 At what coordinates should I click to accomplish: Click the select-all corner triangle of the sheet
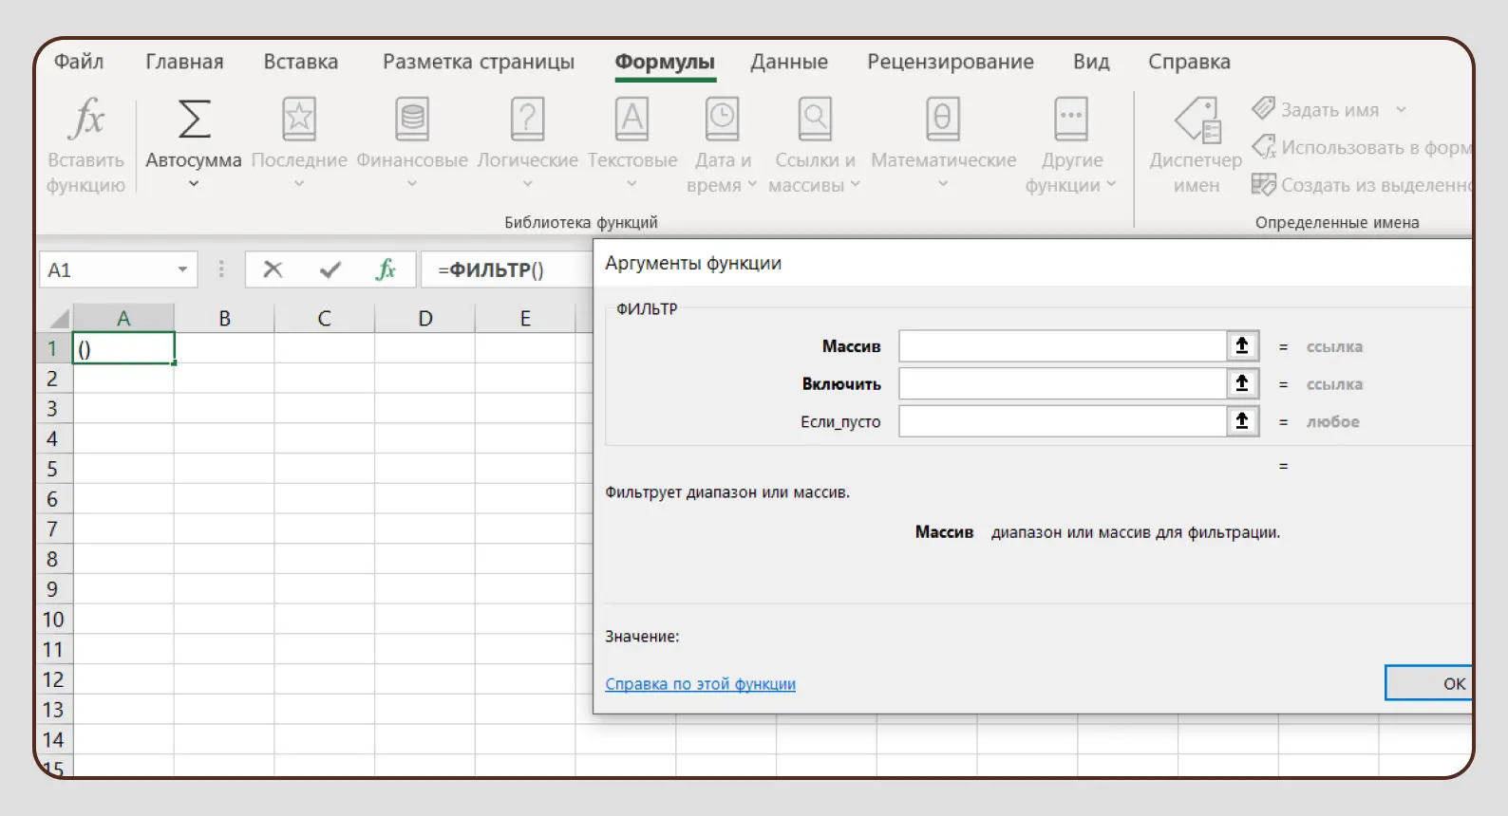pyautogui.click(x=59, y=318)
